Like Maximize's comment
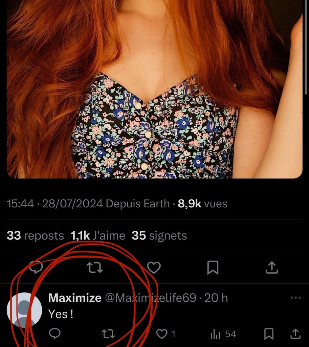 (162, 334)
